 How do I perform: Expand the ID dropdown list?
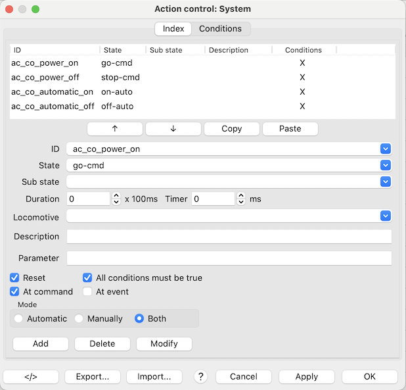(386, 149)
